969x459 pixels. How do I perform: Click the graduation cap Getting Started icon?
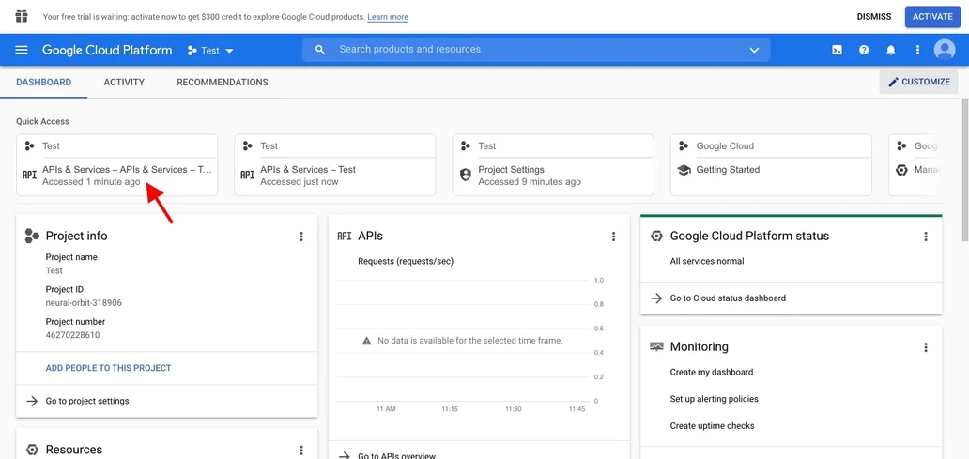click(684, 170)
